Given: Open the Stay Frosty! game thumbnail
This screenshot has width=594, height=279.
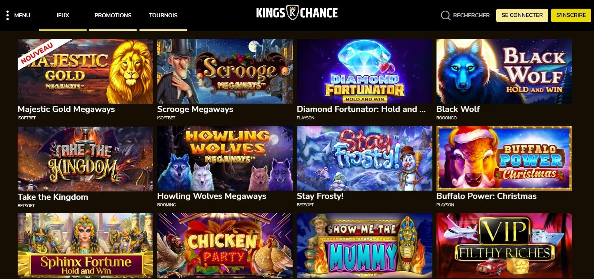Looking at the screenshot, I should (364, 158).
